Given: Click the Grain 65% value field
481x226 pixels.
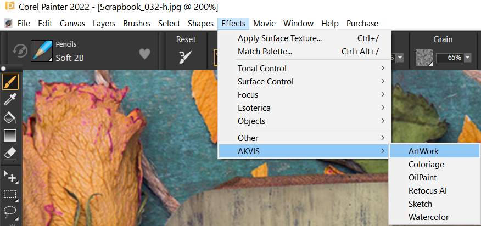Looking at the screenshot, I should coord(449,58).
